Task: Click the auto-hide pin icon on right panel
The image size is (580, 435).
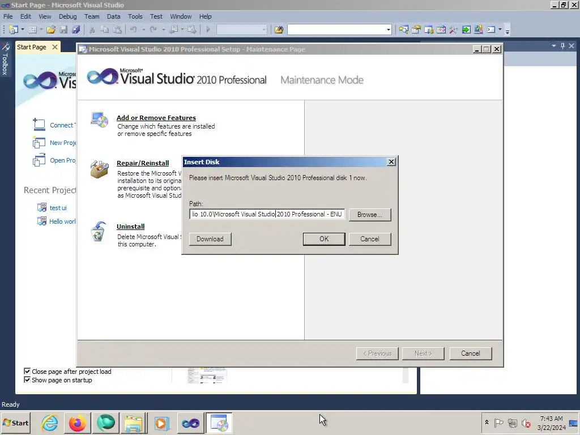Action: click(x=562, y=46)
